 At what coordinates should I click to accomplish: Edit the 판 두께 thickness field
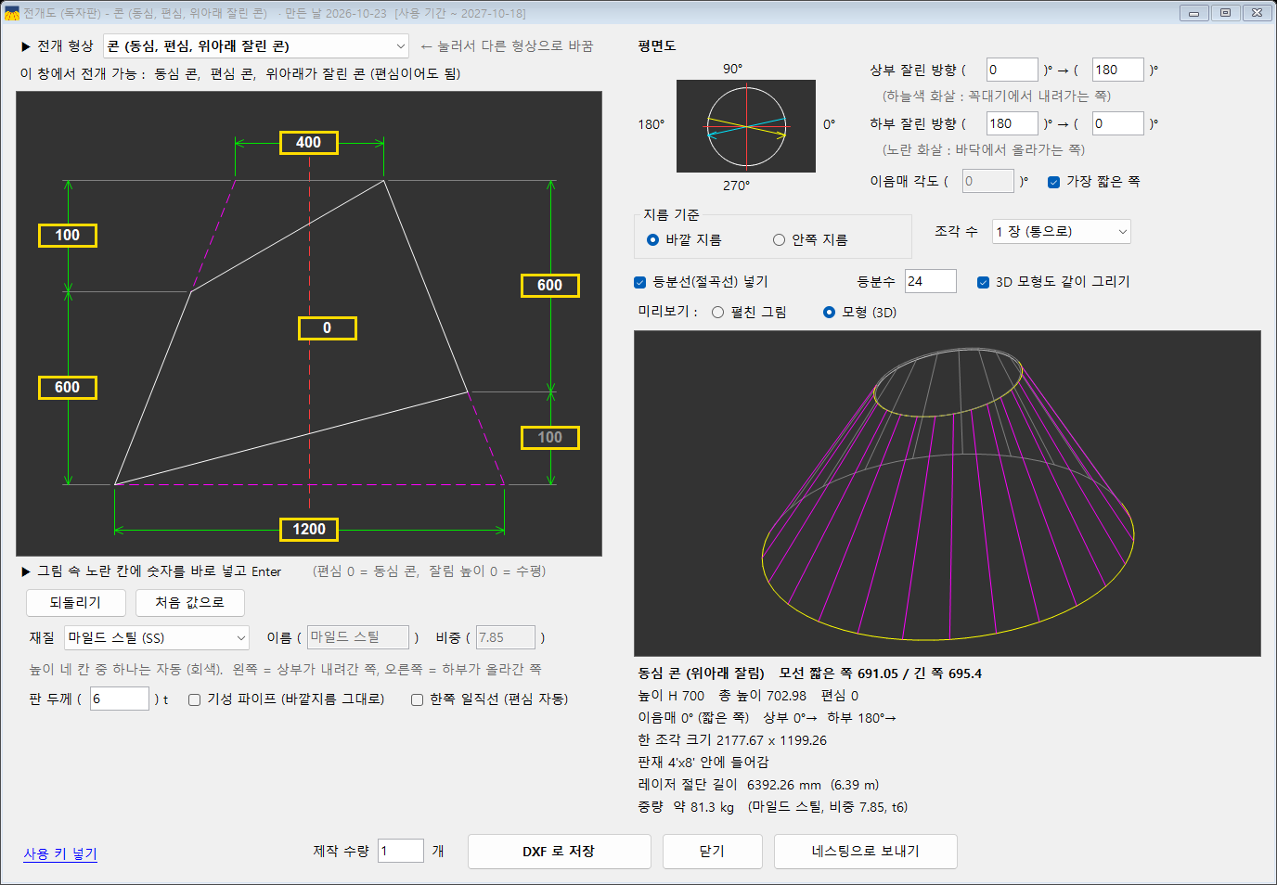[120, 699]
